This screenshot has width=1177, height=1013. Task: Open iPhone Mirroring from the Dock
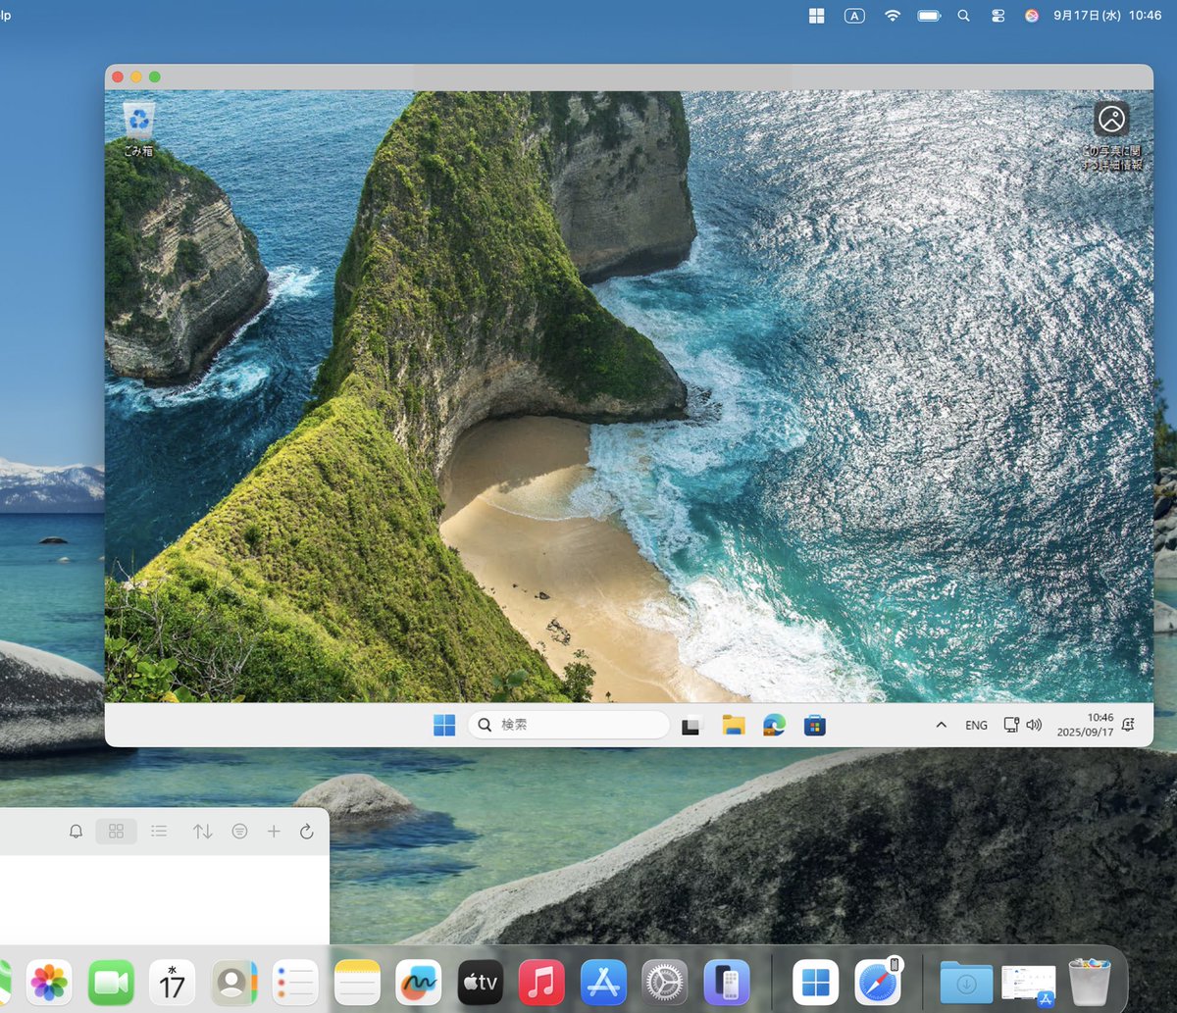point(727,982)
